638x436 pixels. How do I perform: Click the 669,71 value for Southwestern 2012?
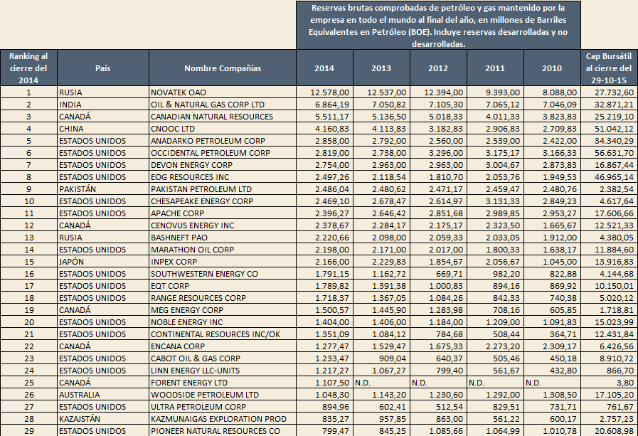[x=438, y=274]
